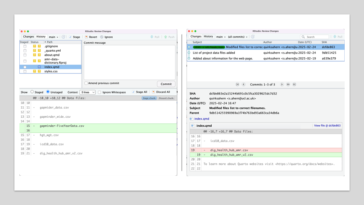
Task: Click the Push button
Action: tap(169, 37)
